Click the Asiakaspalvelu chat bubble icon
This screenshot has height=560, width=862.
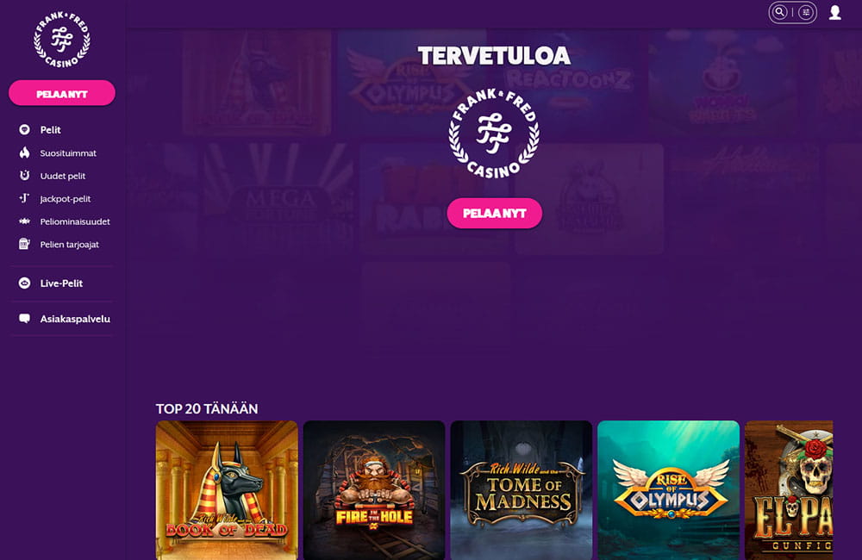[24, 319]
